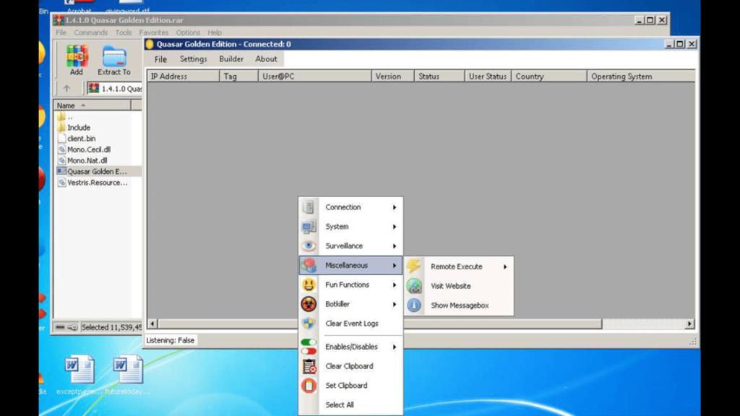The height and width of the screenshot is (416, 740).
Task: Click the Connection server icon in context menu
Action: point(309,207)
